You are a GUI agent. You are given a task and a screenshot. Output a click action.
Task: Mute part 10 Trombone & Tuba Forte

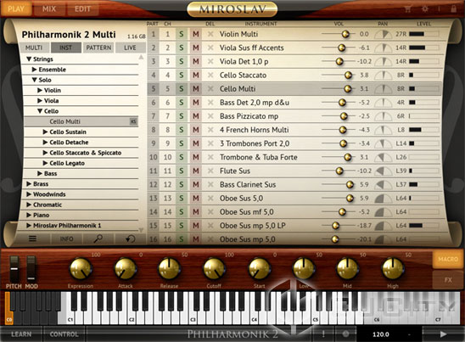196,157
